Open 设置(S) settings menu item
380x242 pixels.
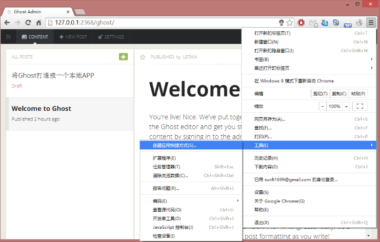(309, 192)
